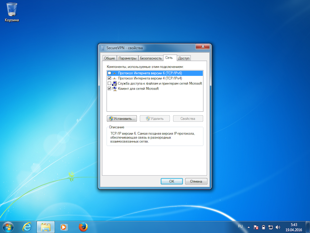
Task: Launch Firefox from the taskbar
Action: [83, 227]
